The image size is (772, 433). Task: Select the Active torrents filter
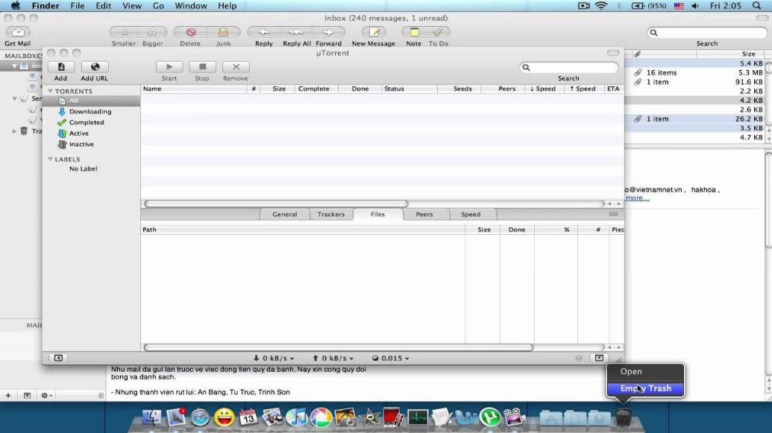click(x=77, y=133)
